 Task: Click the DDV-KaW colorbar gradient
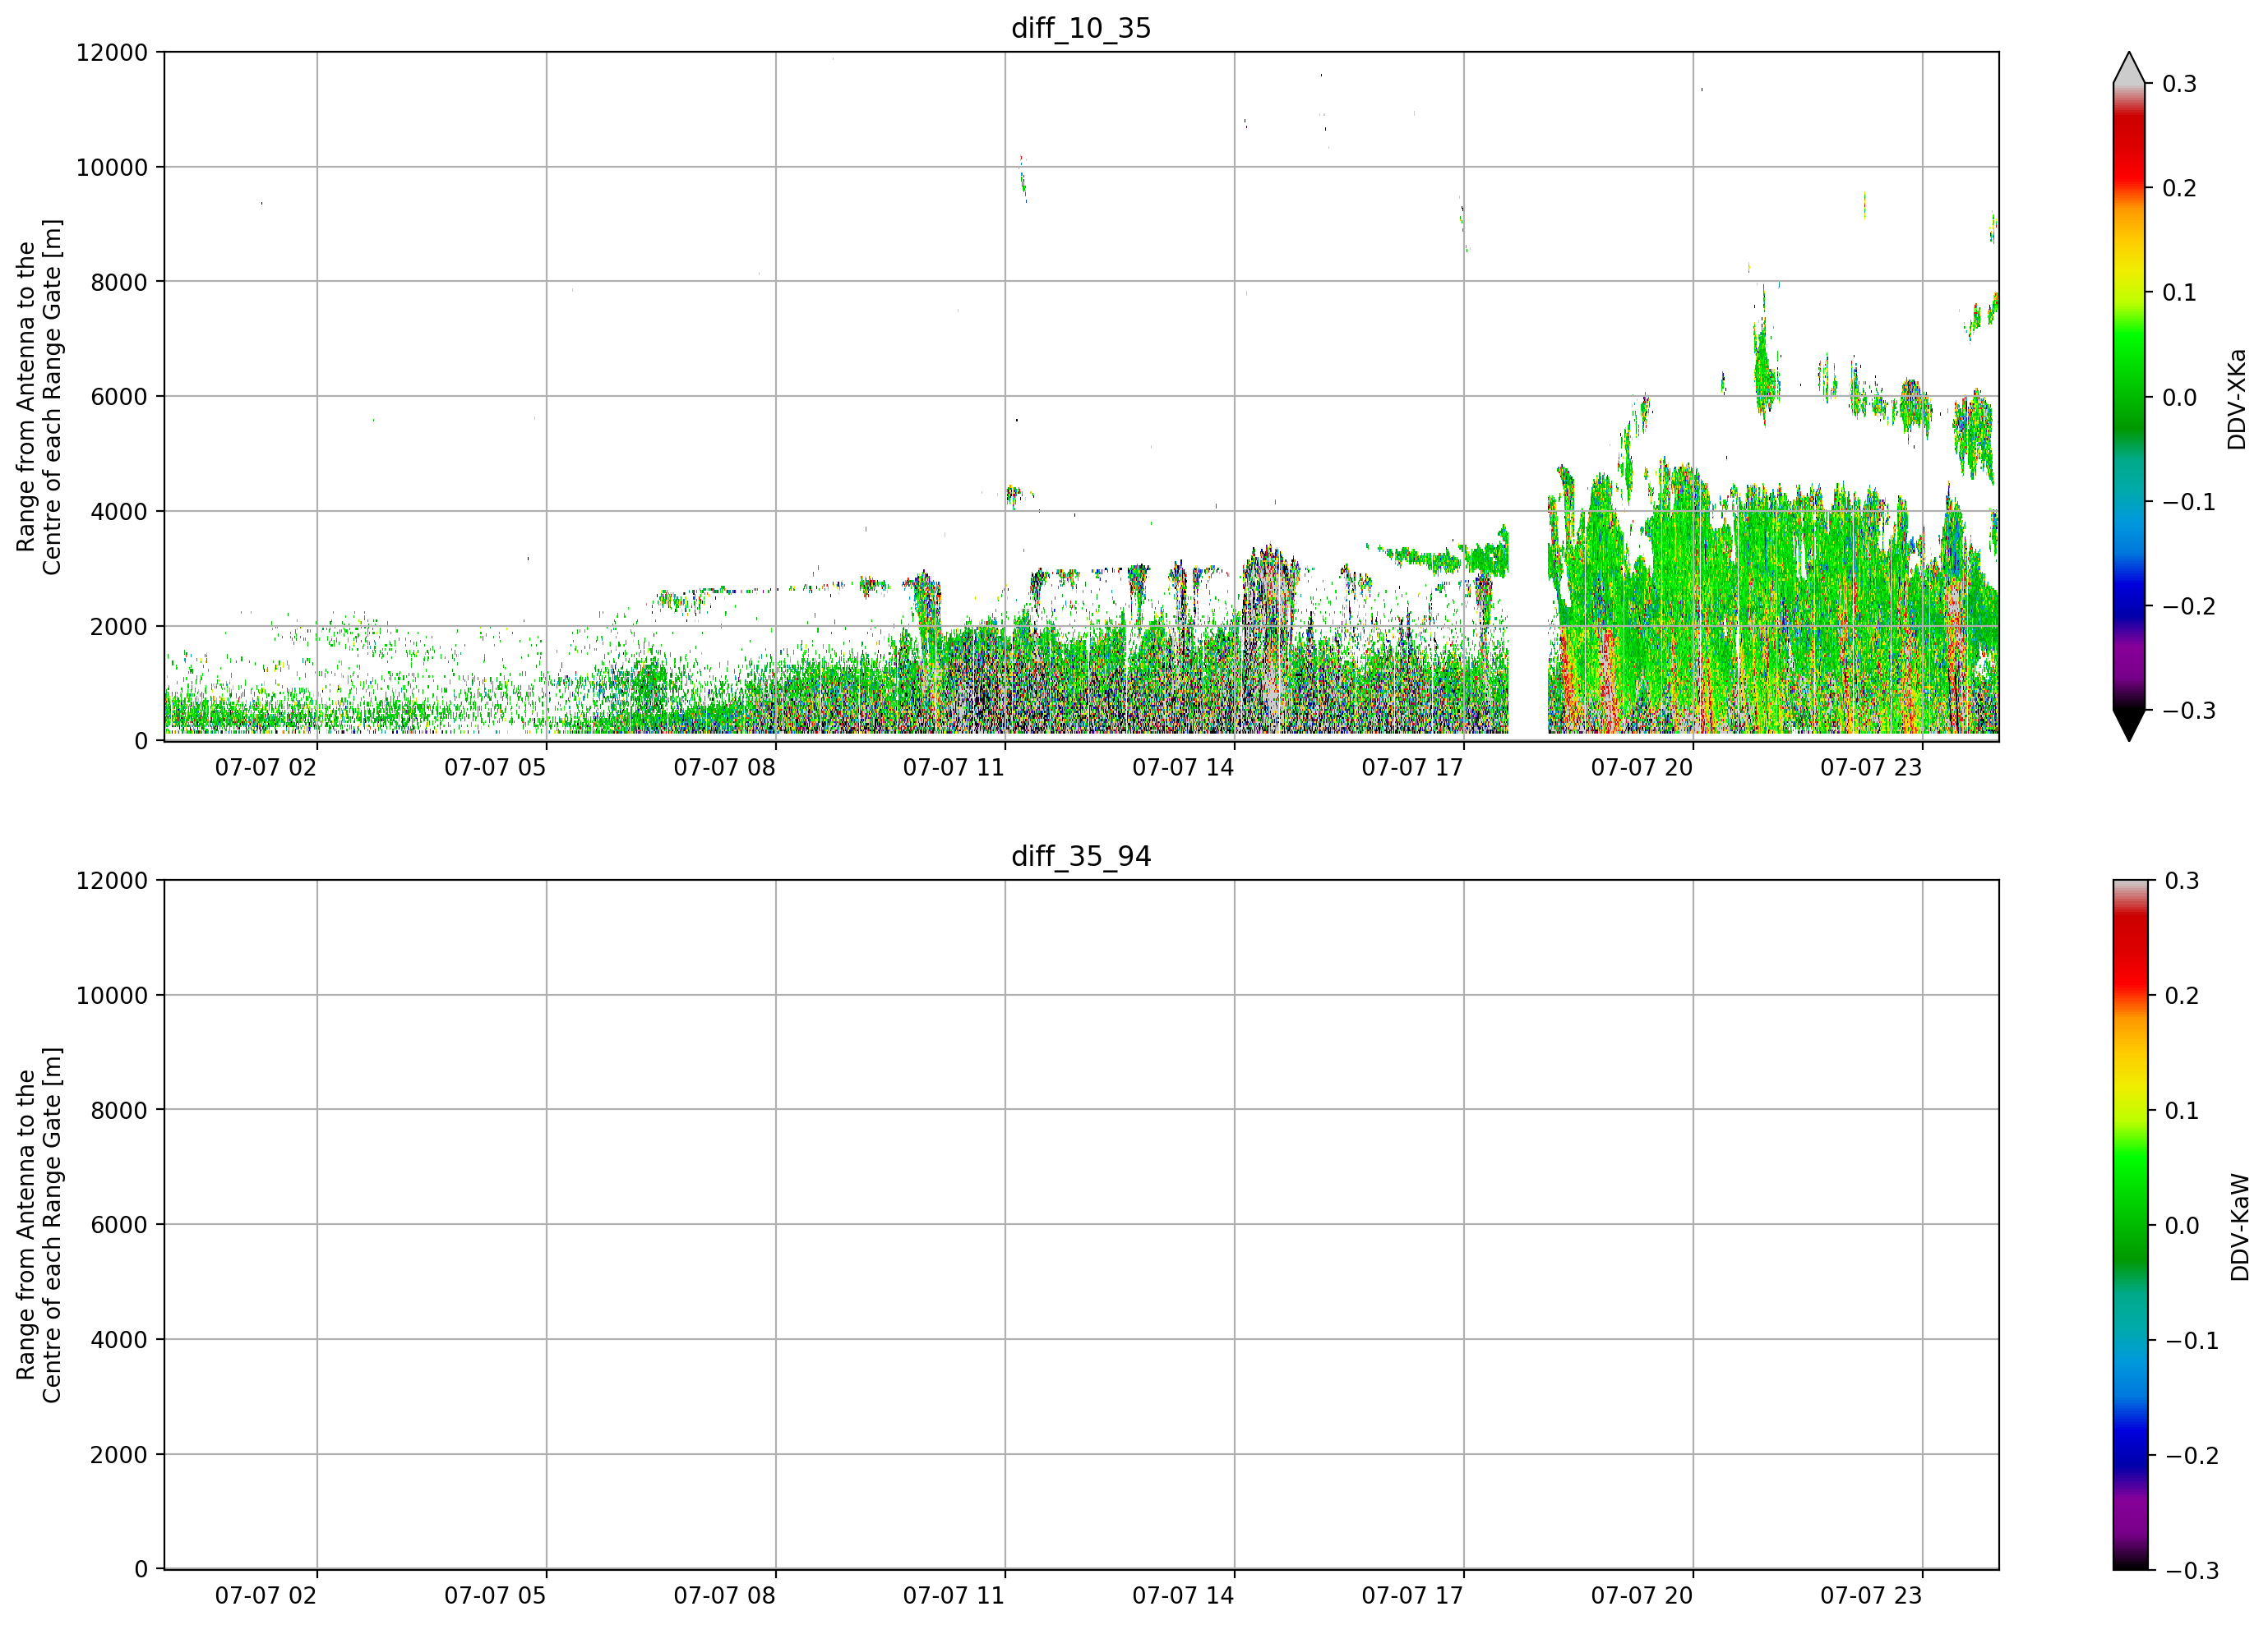pos(2129,1225)
